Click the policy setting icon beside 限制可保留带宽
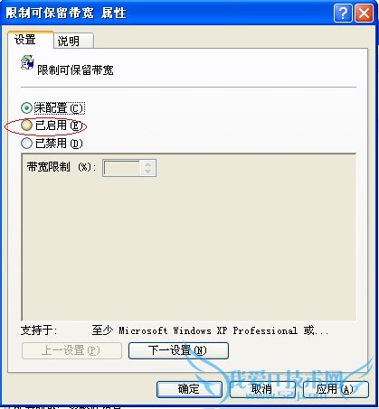The image size is (379, 409). pyautogui.click(x=27, y=62)
